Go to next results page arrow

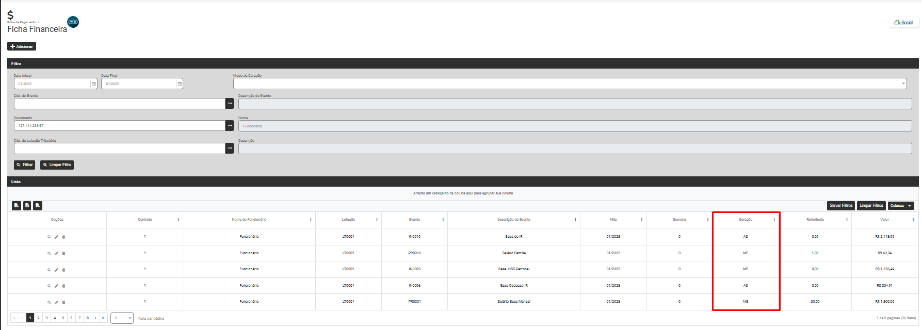(x=95, y=318)
